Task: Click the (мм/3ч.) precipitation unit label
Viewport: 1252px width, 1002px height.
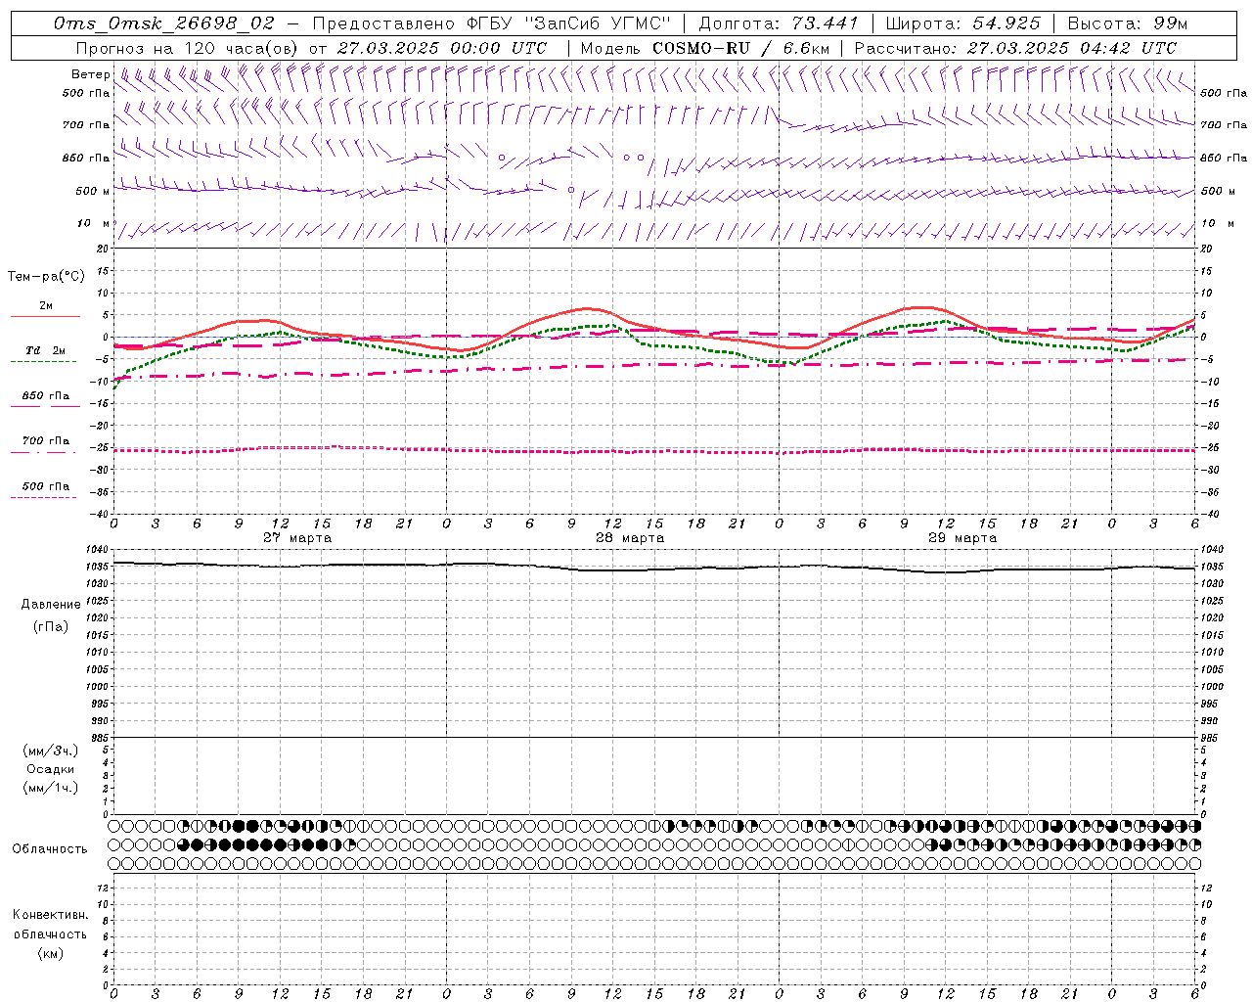Action: click(x=51, y=751)
